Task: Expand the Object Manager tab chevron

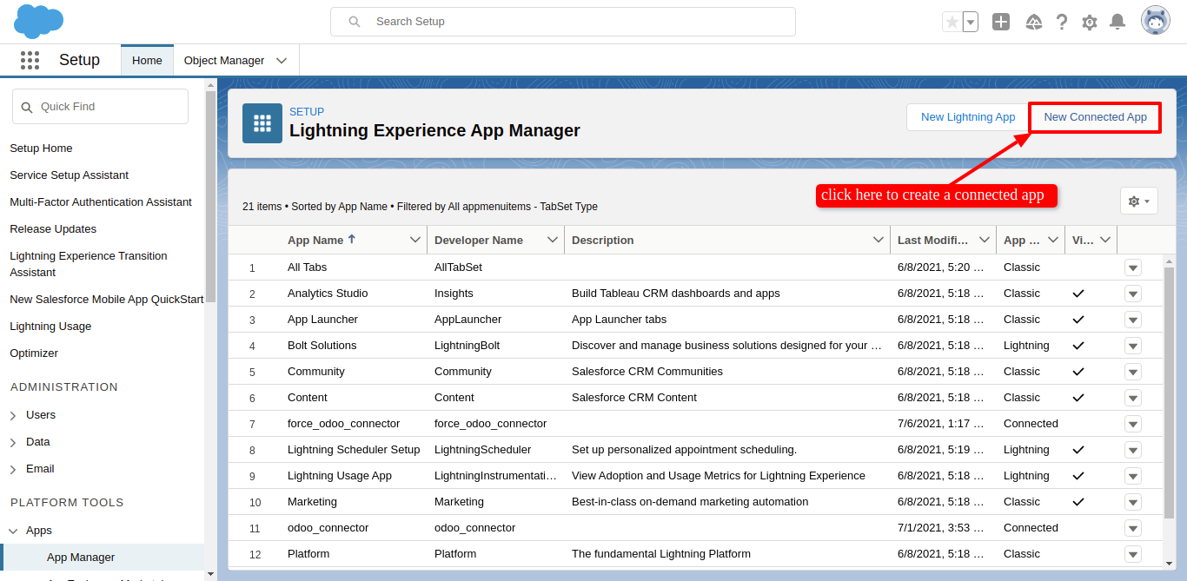Action: [x=282, y=61]
